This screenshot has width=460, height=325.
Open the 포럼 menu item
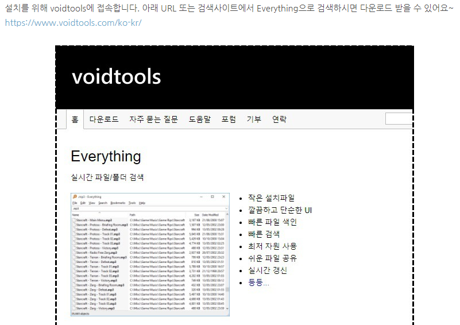[229, 119]
